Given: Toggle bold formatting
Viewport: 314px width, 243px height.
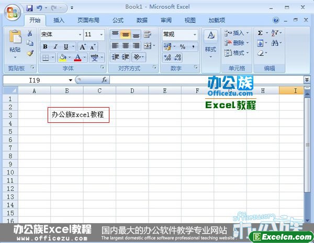Looking at the screenshot, I should (x=45, y=47).
